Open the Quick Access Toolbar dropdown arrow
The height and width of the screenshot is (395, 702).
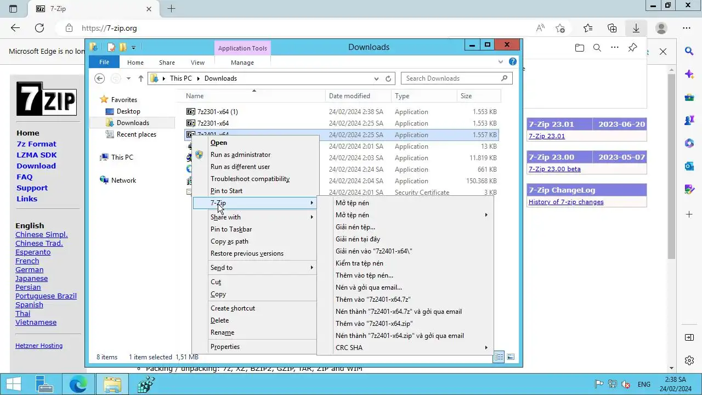point(134,47)
